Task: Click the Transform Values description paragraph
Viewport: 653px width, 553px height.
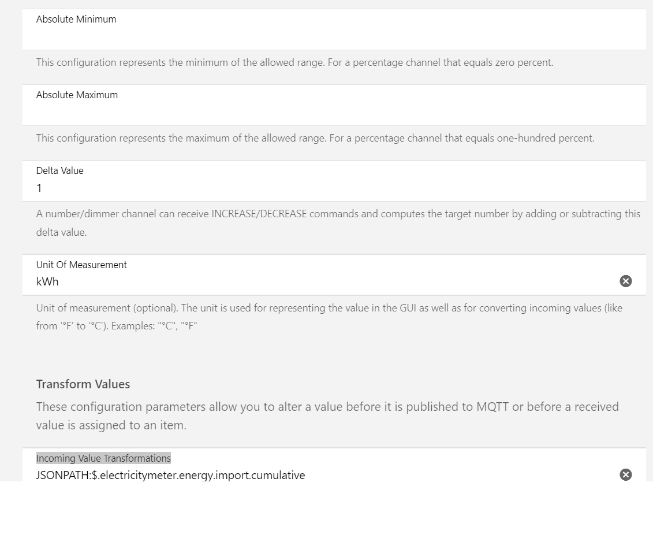Action: [x=327, y=407]
